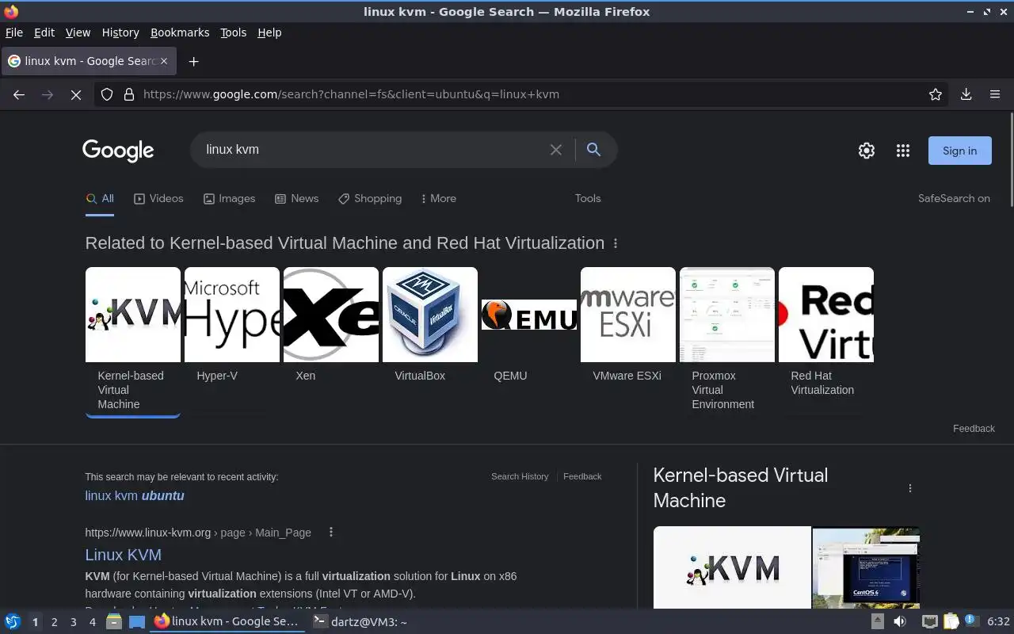
Task: Click the site padlock icon
Action: pos(129,94)
